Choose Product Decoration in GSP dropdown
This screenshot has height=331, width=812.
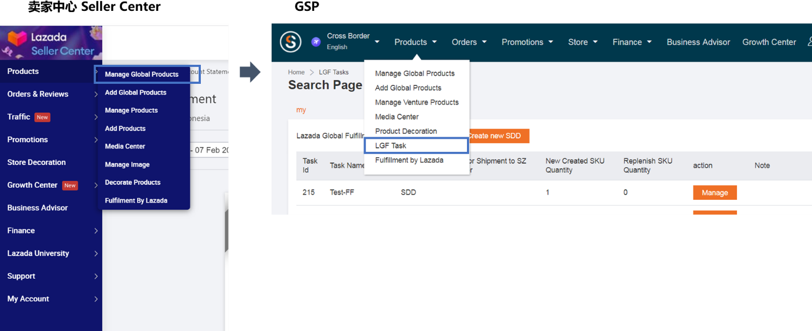[406, 131]
